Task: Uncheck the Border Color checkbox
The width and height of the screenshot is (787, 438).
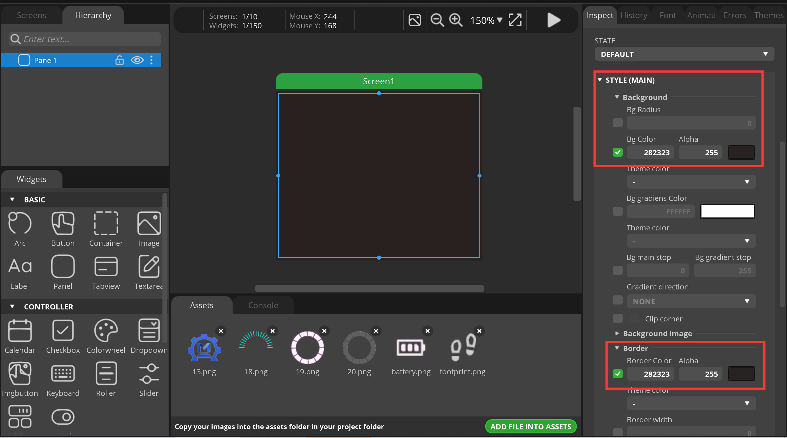Action: click(617, 374)
